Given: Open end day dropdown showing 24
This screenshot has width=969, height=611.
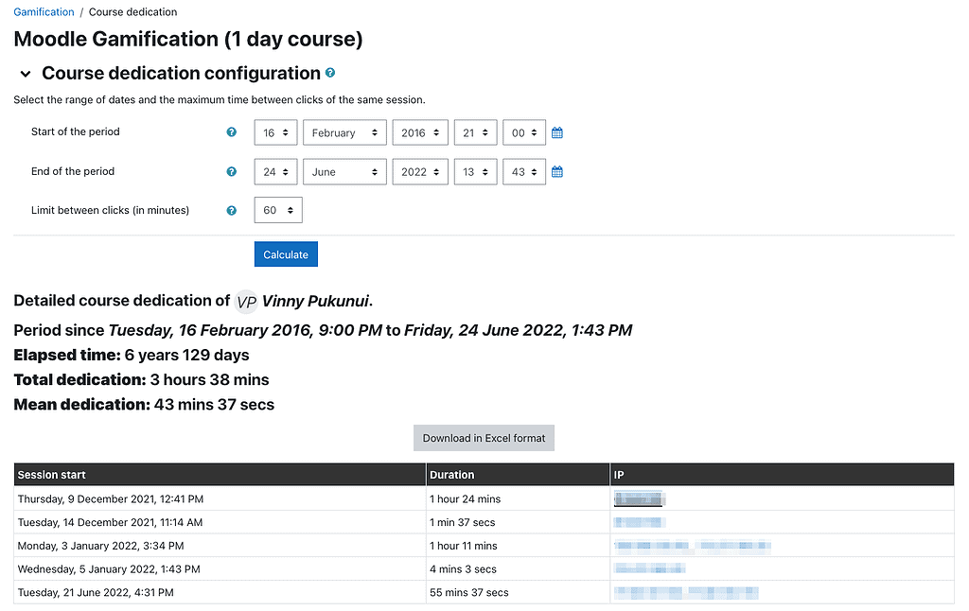Looking at the screenshot, I should 275,172.
